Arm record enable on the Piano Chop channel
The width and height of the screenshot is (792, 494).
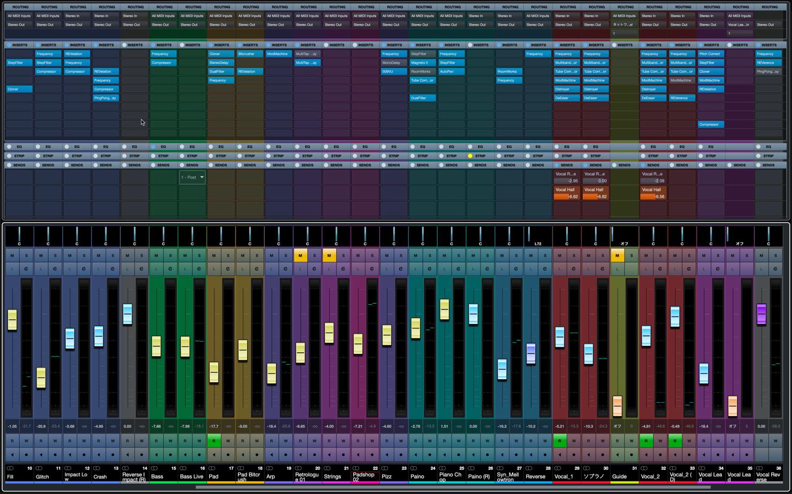459,455
